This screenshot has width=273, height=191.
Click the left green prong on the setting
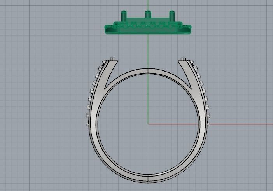coord(124,16)
